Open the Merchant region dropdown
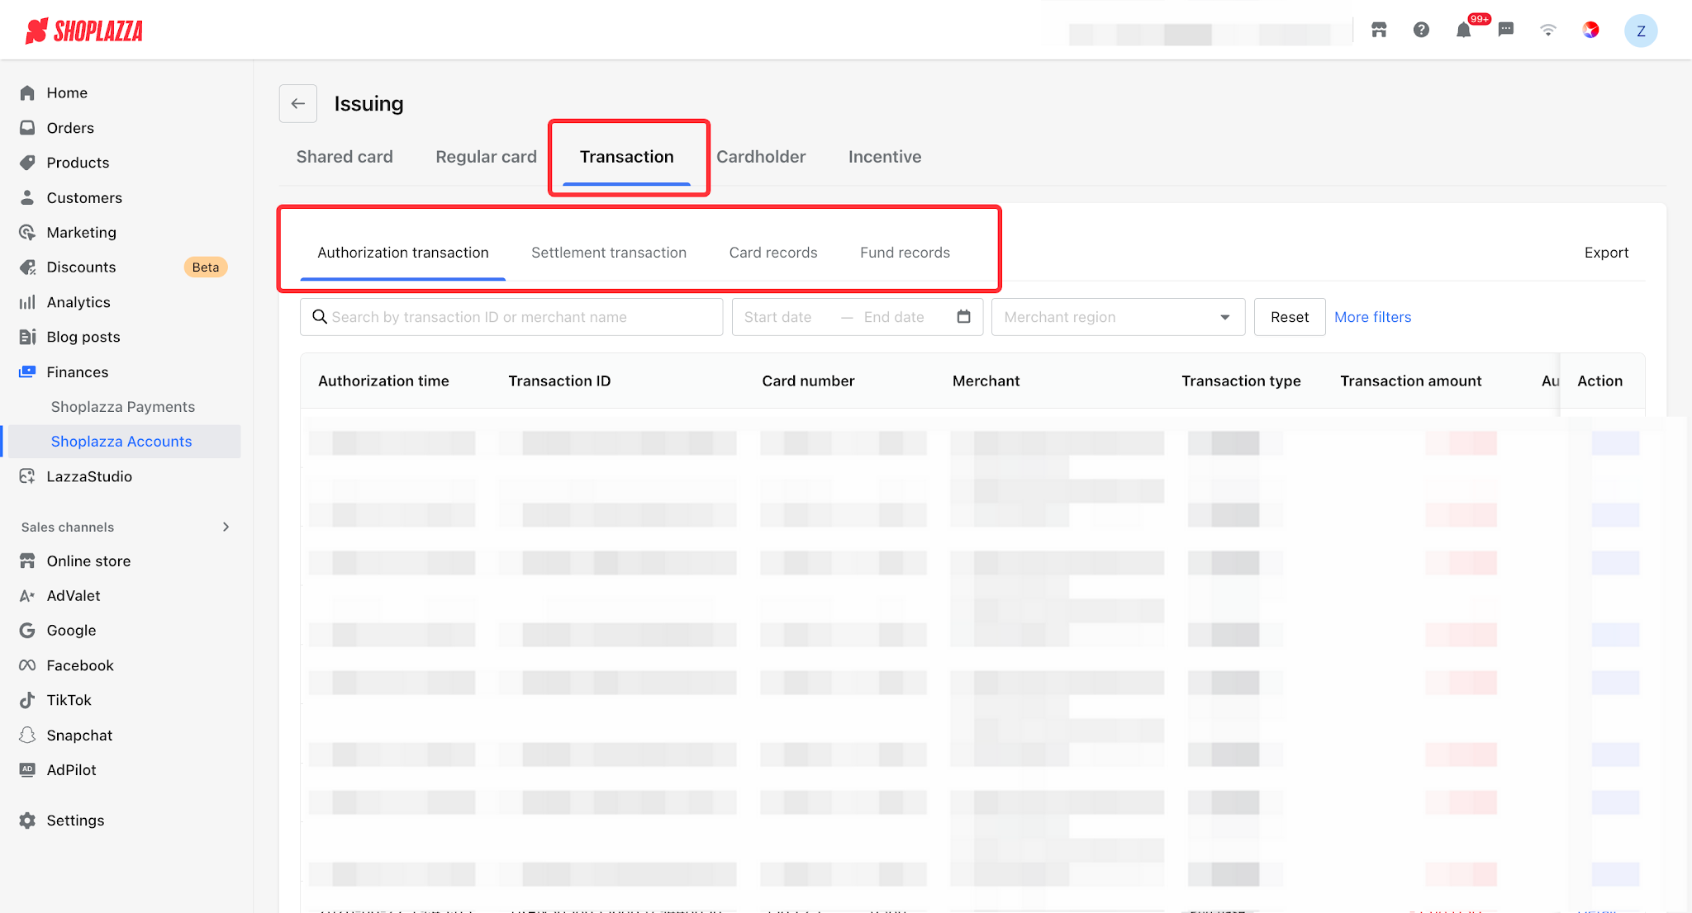The height and width of the screenshot is (913, 1692). pos(1118,317)
